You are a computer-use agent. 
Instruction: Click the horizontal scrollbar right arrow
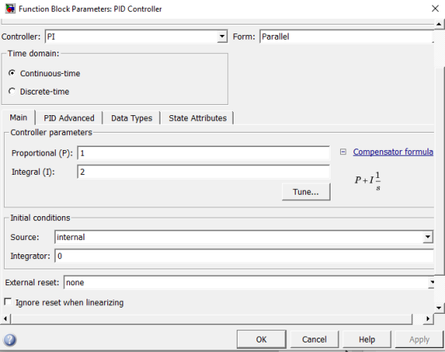(x=428, y=319)
